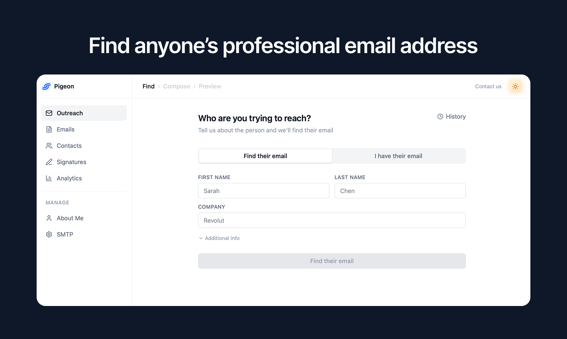Click the About Me person icon
The width and height of the screenshot is (567, 339).
click(x=49, y=218)
